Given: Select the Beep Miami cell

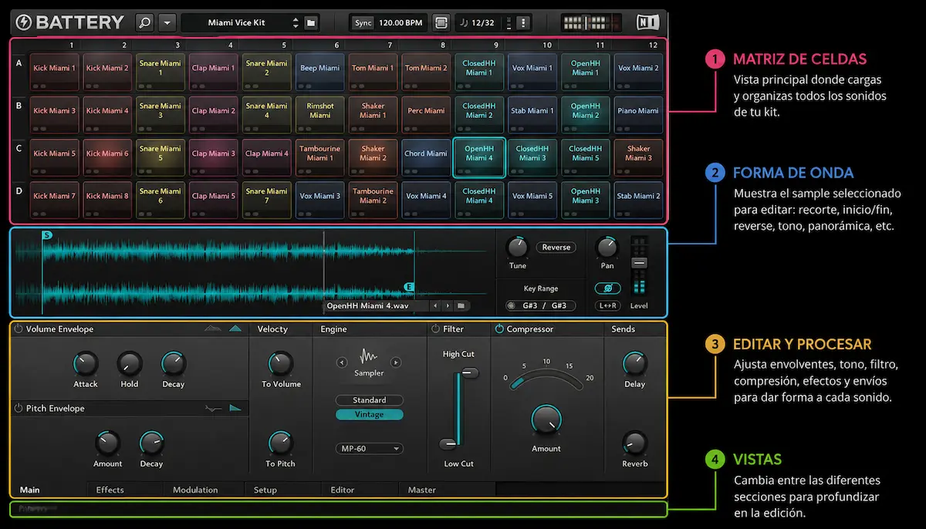Looking at the screenshot, I should coord(319,72).
